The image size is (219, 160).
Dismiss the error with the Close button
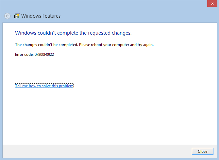point(203,152)
